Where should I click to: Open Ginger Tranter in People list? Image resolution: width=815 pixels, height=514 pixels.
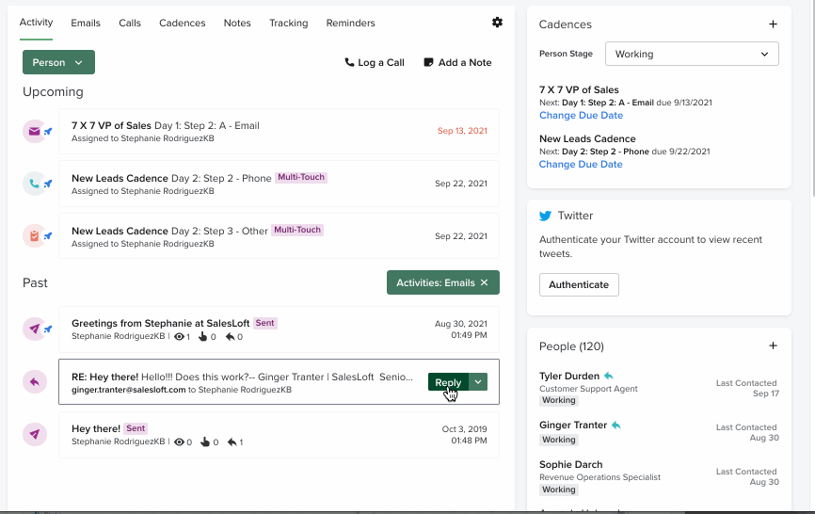(573, 426)
